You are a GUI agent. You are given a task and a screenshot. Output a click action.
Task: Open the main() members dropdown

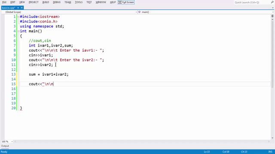206,12
